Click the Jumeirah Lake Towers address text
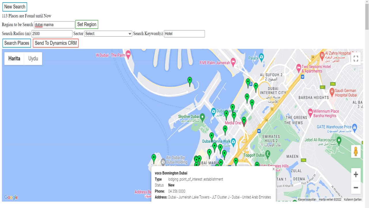 click(220, 197)
